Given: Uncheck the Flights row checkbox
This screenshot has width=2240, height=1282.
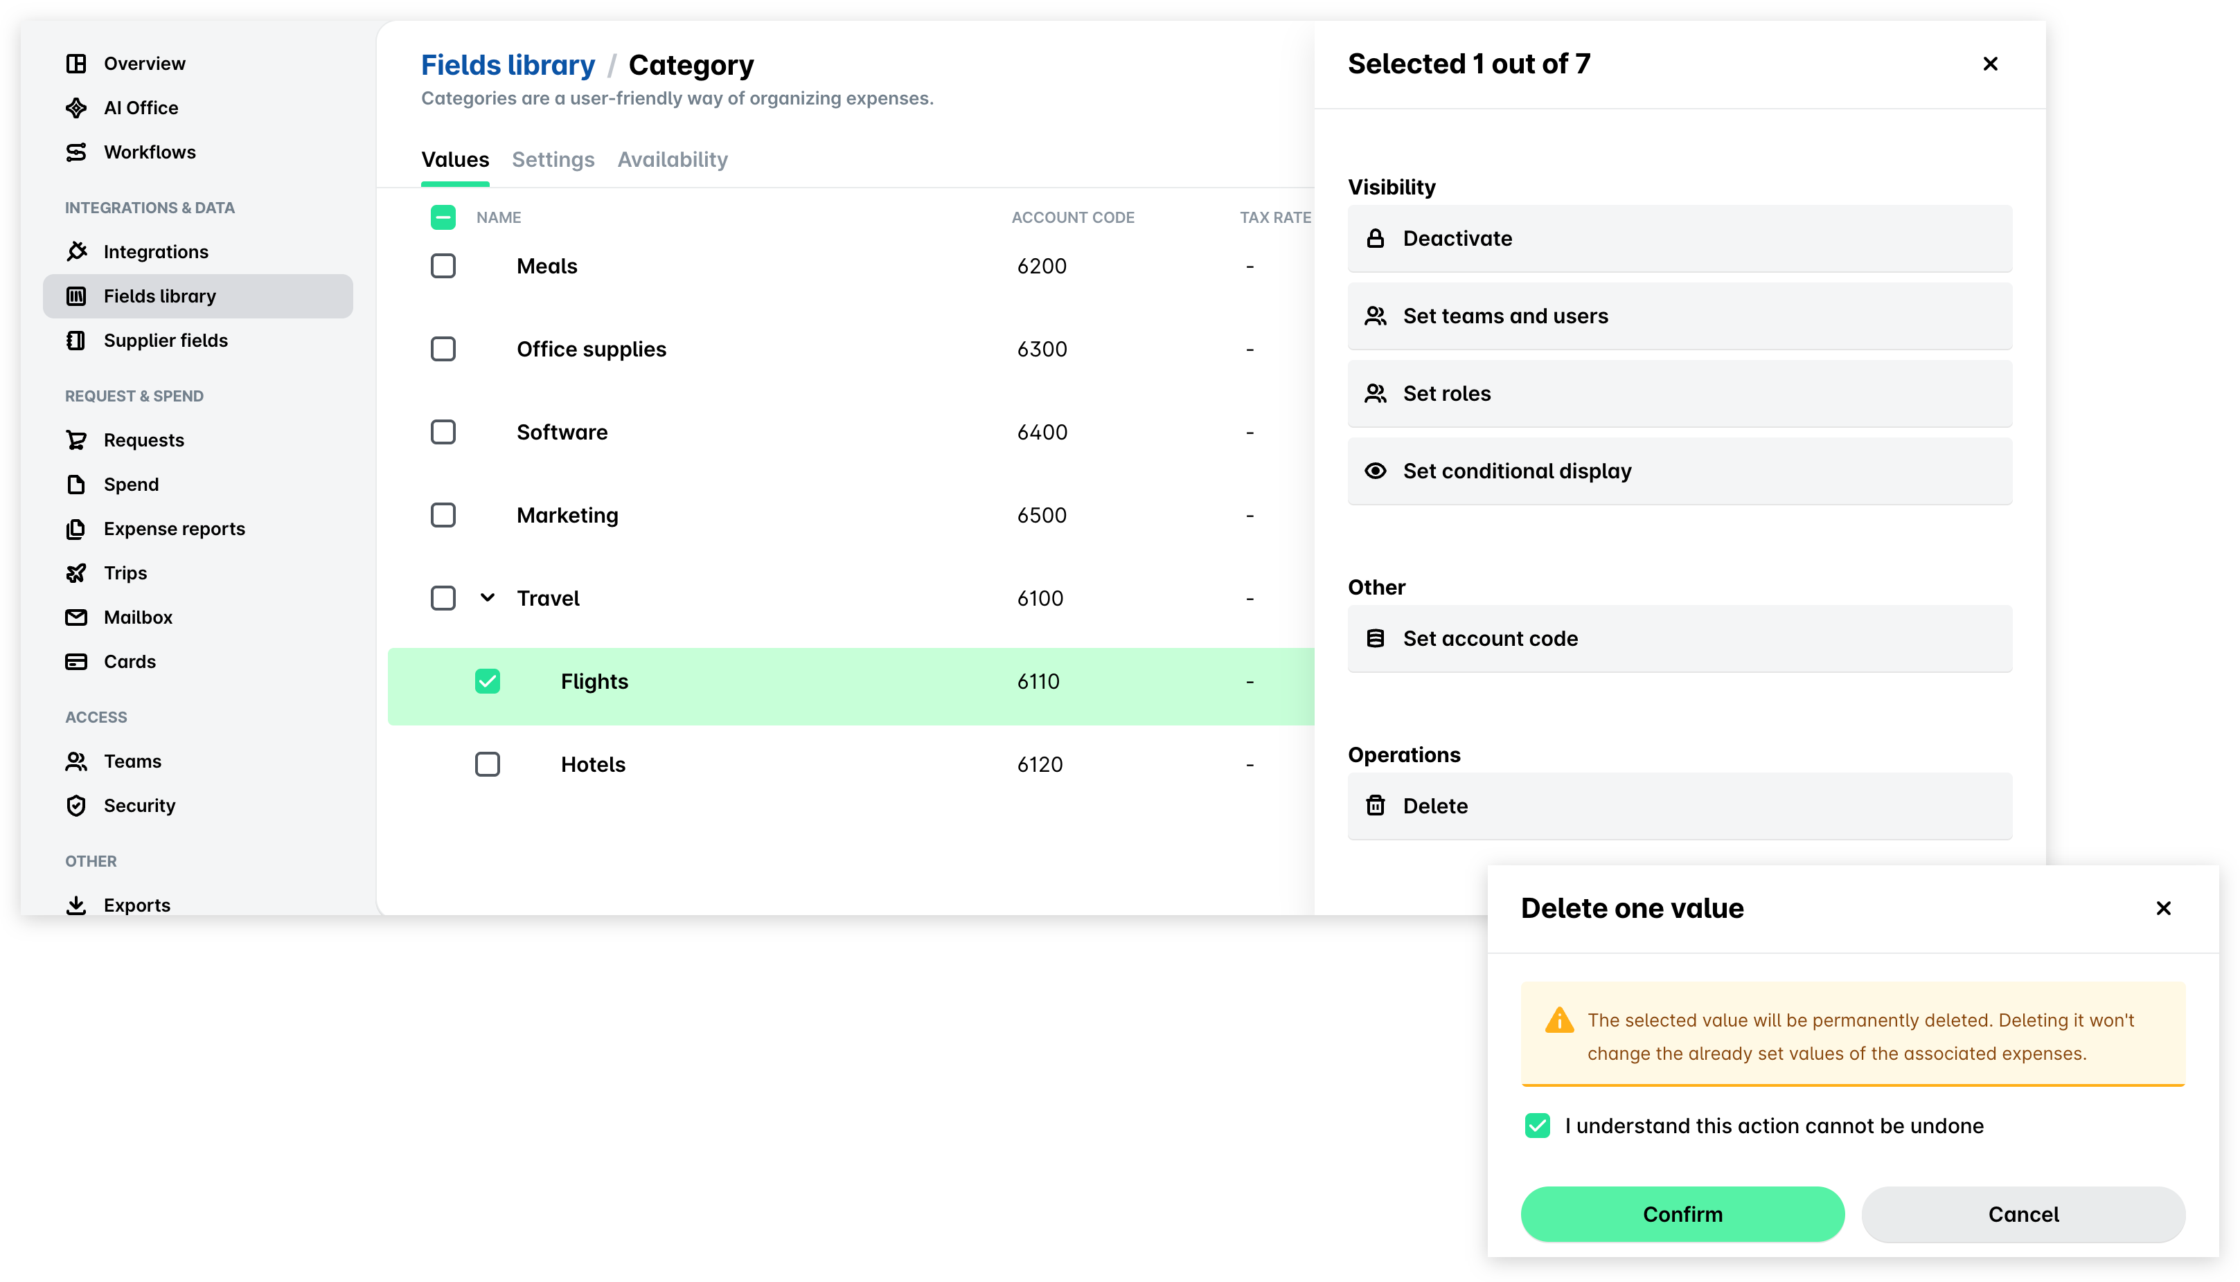Looking at the screenshot, I should point(487,680).
